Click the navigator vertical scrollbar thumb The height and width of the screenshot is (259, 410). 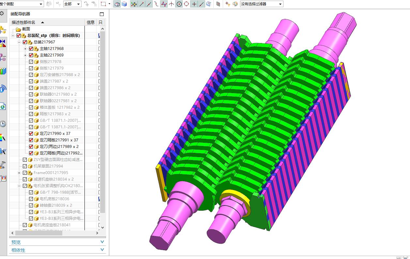[102, 122]
